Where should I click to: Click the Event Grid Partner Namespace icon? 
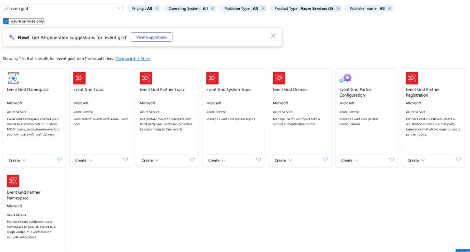13,181
